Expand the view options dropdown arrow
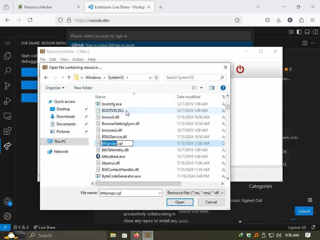 201,88
